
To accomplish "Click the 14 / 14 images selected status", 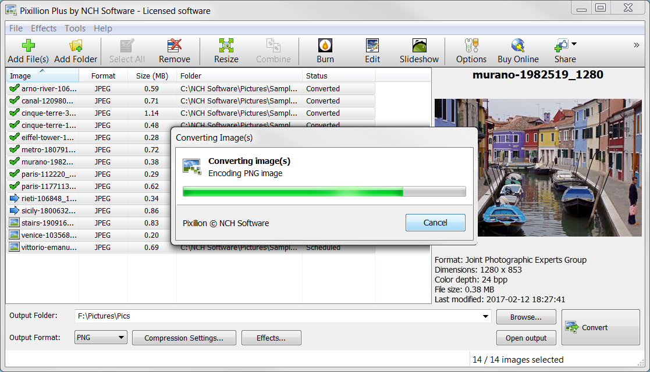I will click(518, 360).
